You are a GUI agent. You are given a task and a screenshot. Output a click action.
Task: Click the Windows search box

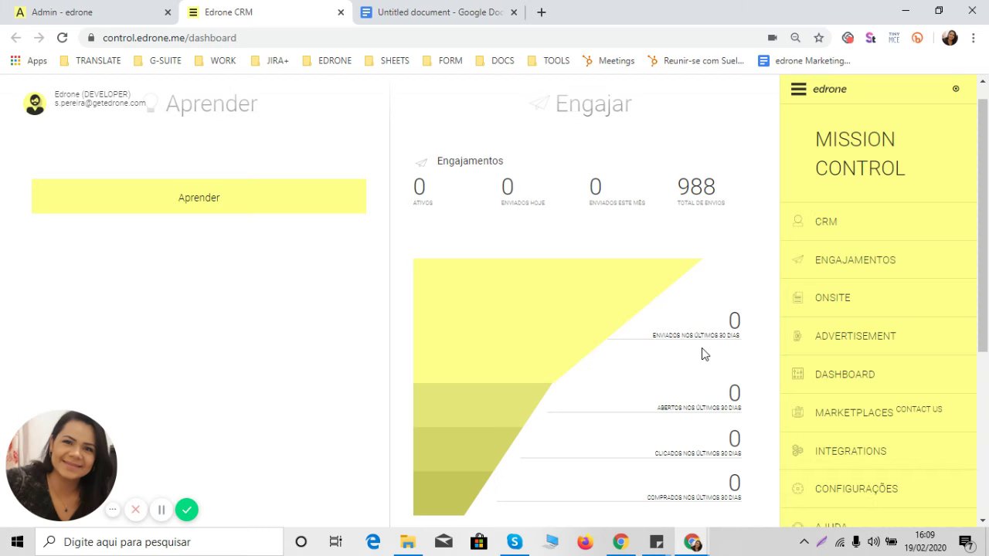tap(159, 542)
